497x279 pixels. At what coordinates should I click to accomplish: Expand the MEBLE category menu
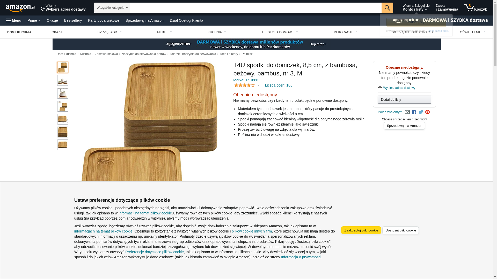point(165,32)
